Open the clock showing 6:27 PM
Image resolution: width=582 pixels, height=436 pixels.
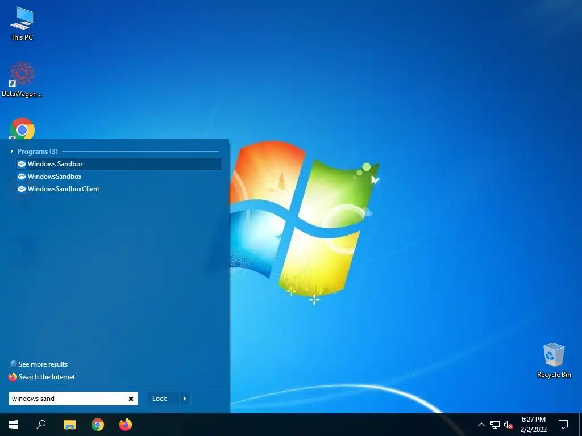click(533, 425)
